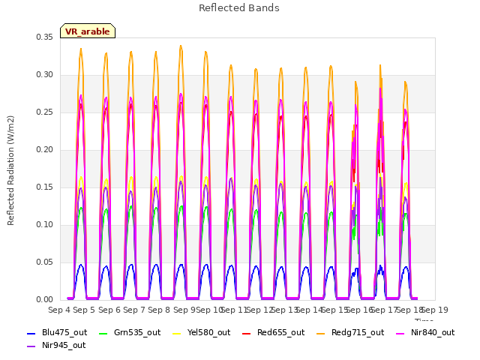Viewport: 480px width, 360px height.
Task: Click the Sep 5 x-axis date label
Action: 84,310
